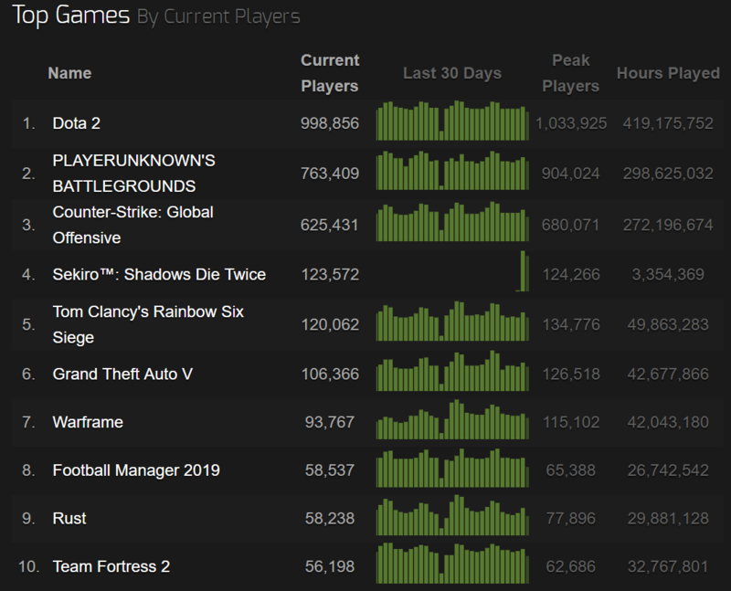Click hours played value 272,196,674
This screenshot has height=591, width=731.
tap(668, 225)
